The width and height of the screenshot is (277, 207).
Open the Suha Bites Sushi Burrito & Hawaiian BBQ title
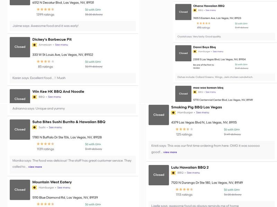(69, 122)
